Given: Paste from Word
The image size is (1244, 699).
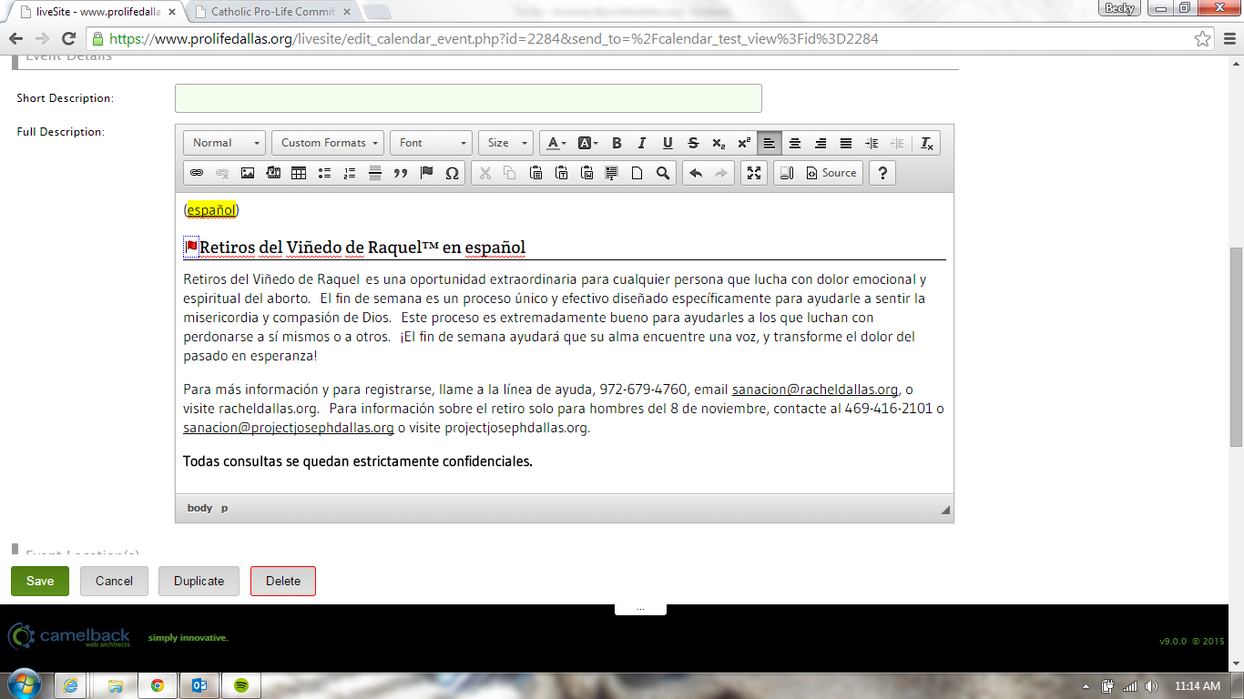Looking at the screenshot, I should point(586,173).
